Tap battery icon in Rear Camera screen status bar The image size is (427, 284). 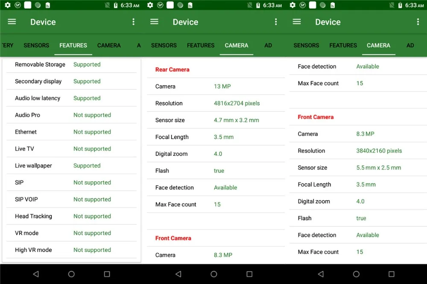[x=258, y=5]
